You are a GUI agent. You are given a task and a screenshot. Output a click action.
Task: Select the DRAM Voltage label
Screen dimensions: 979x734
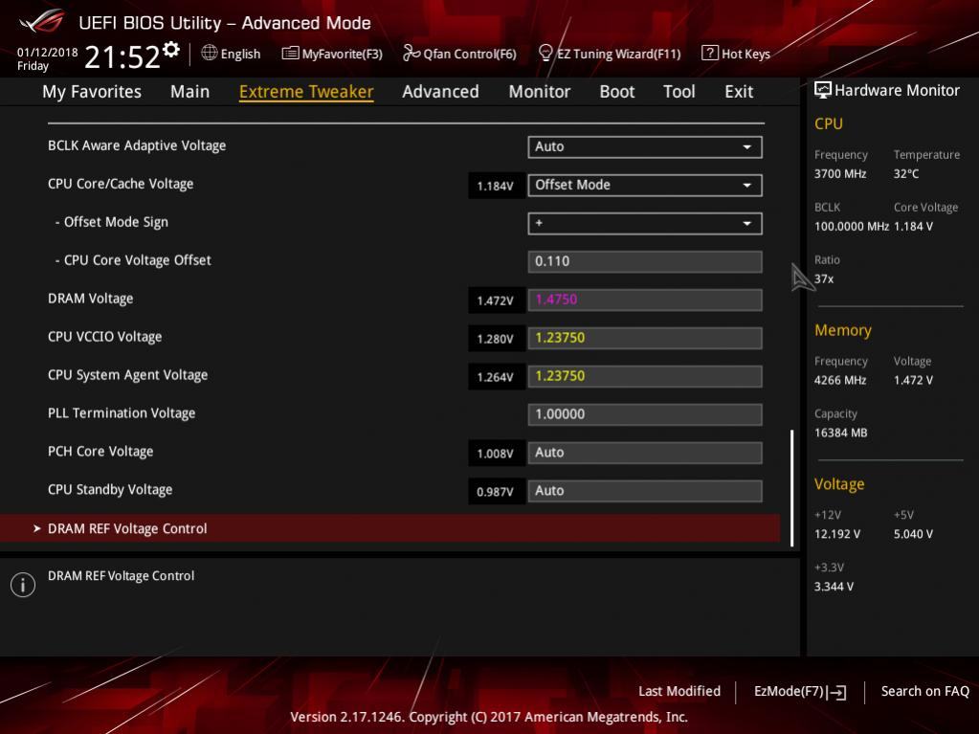coord(91,299)
